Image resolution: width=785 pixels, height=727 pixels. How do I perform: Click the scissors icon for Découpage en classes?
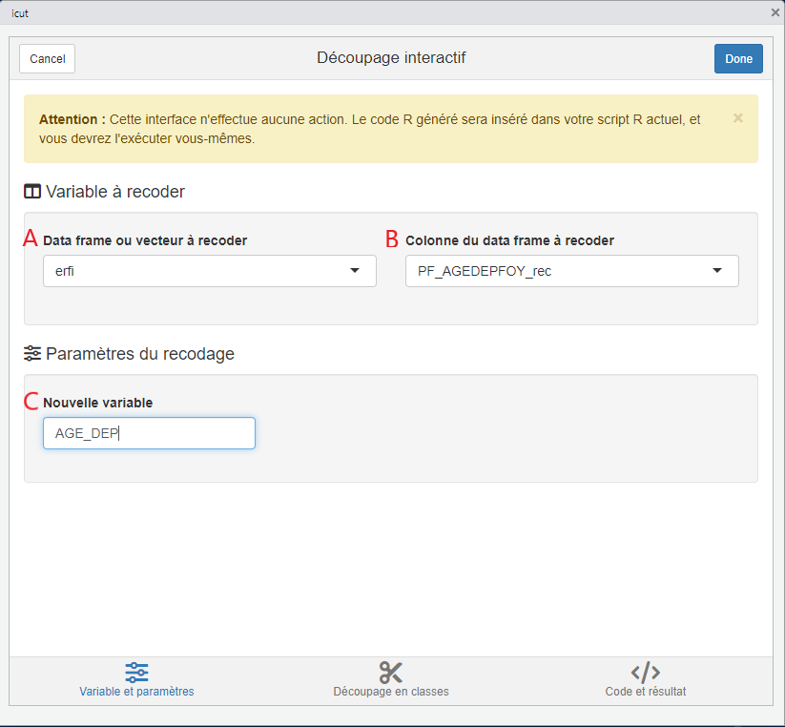click(390, 672)
